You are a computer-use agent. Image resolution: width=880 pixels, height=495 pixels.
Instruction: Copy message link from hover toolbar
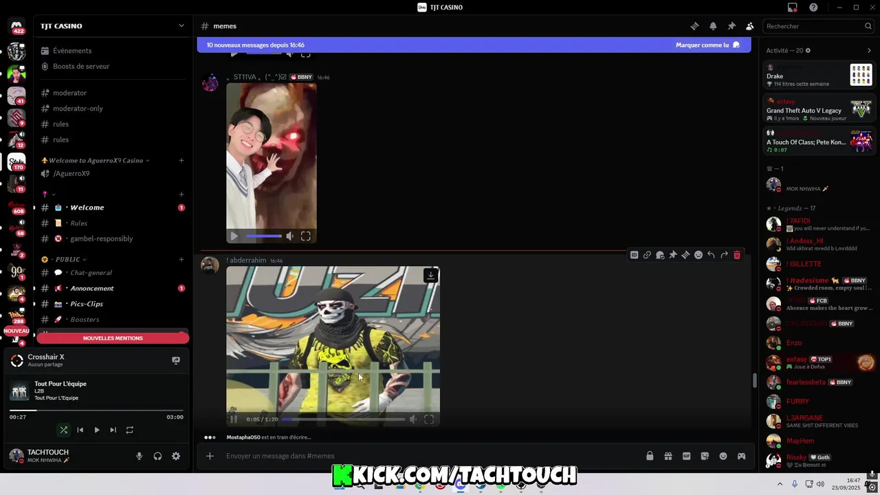(x=647, y=255)
